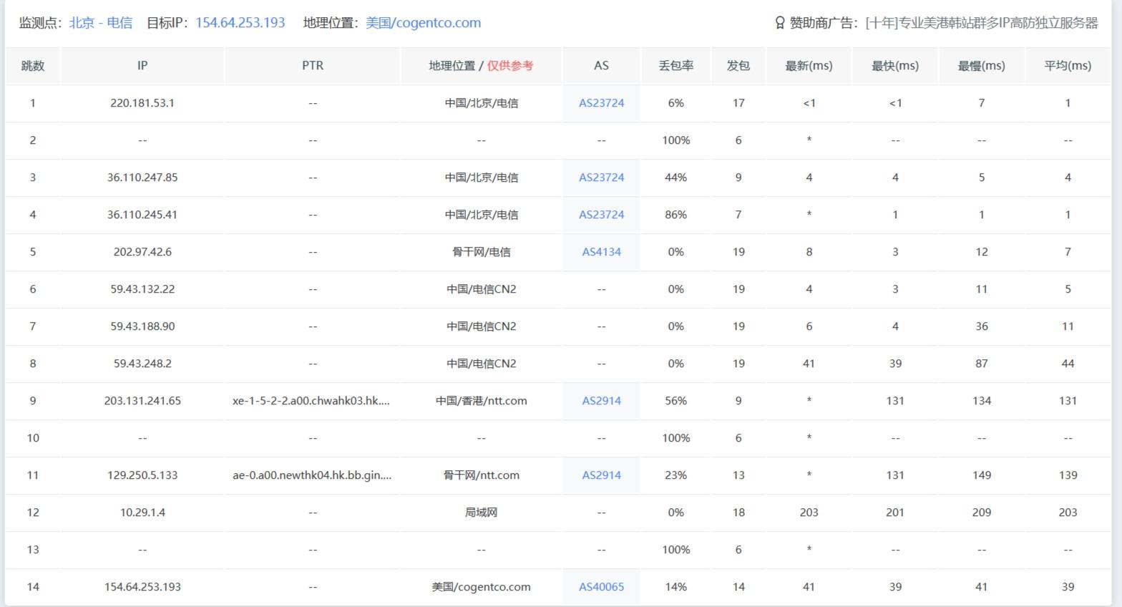Click location cell 局域网

coord(481,513)
